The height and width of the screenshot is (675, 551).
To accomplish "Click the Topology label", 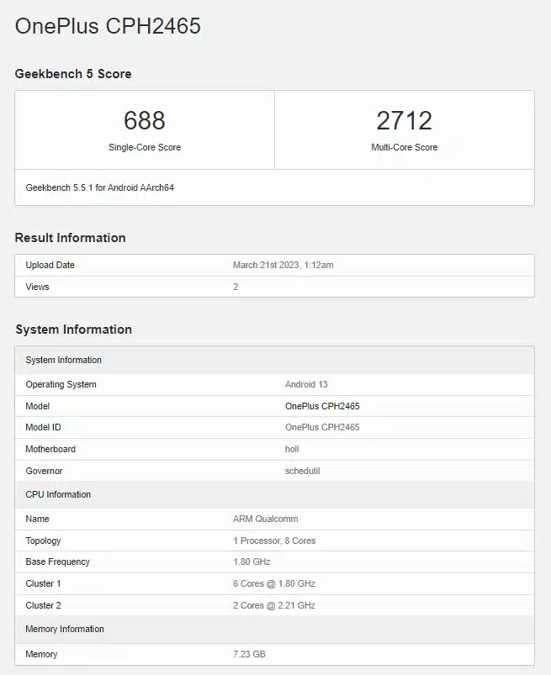I will (43, 541).
